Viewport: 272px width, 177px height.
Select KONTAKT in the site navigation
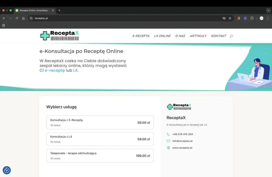click(218, 36)
